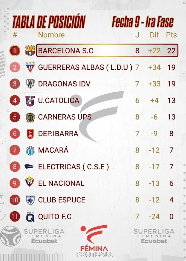This screenshot has height=261, width=186.
Task: Click the Club Espuce star crest
Action: tap(30, 200)
